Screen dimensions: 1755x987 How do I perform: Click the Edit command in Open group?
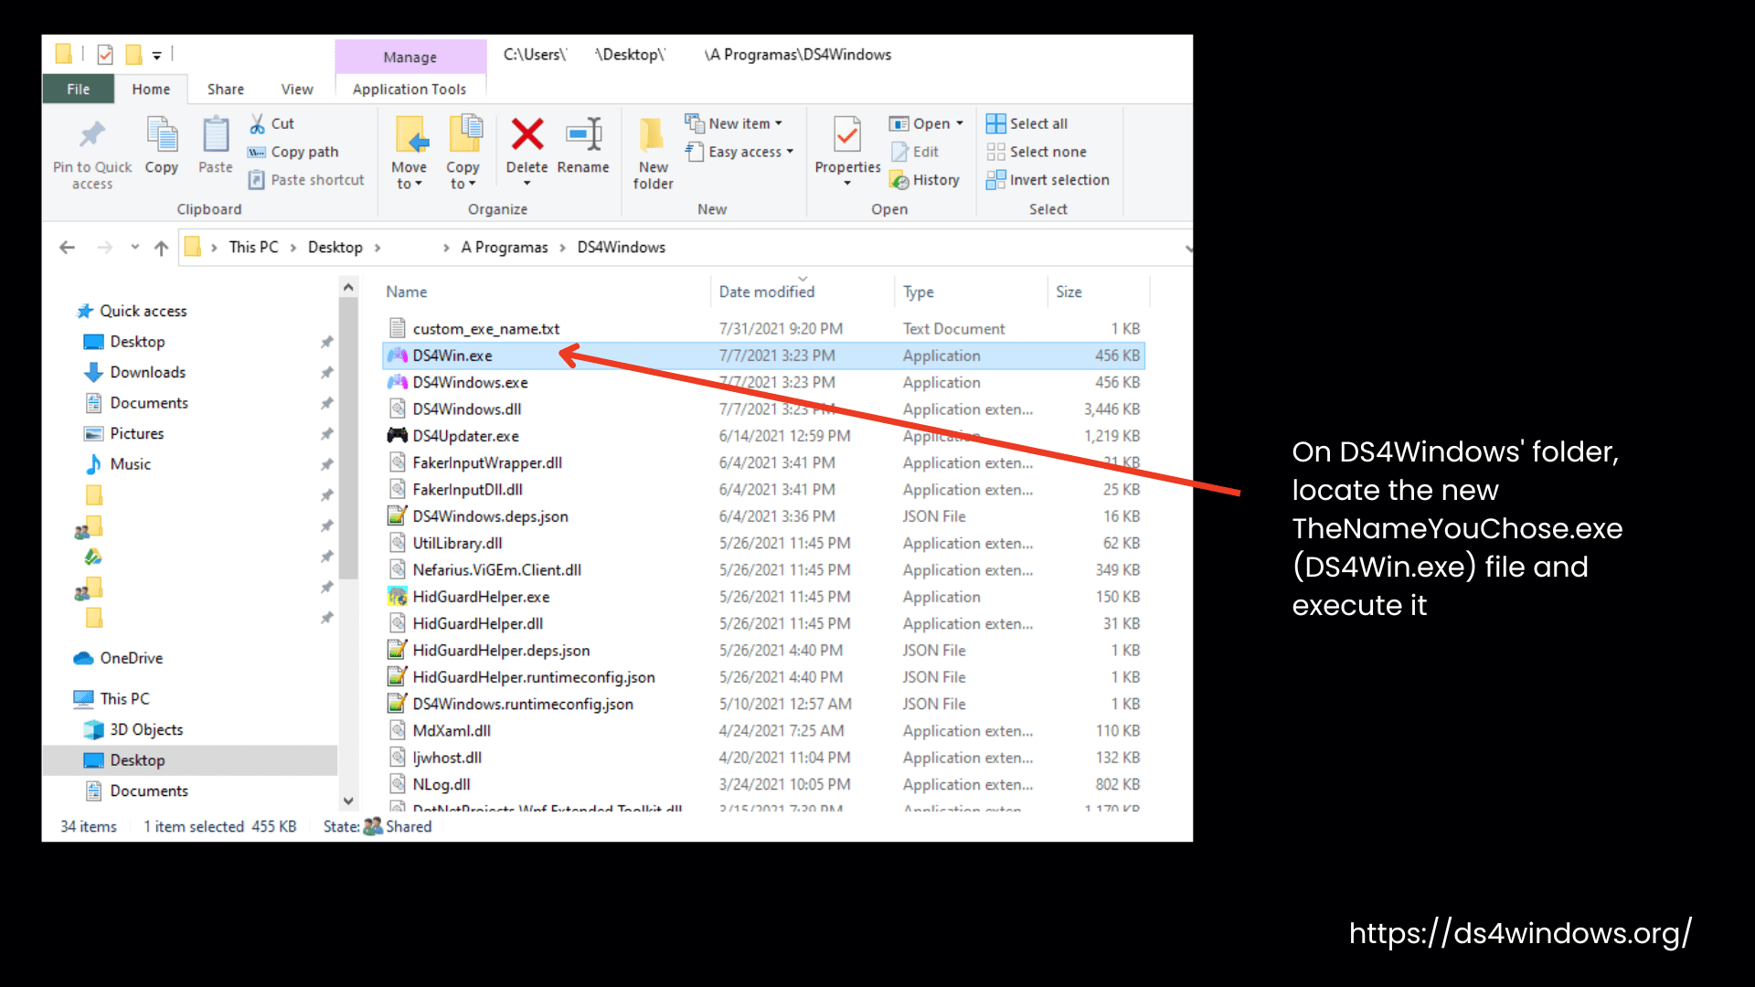916,152
